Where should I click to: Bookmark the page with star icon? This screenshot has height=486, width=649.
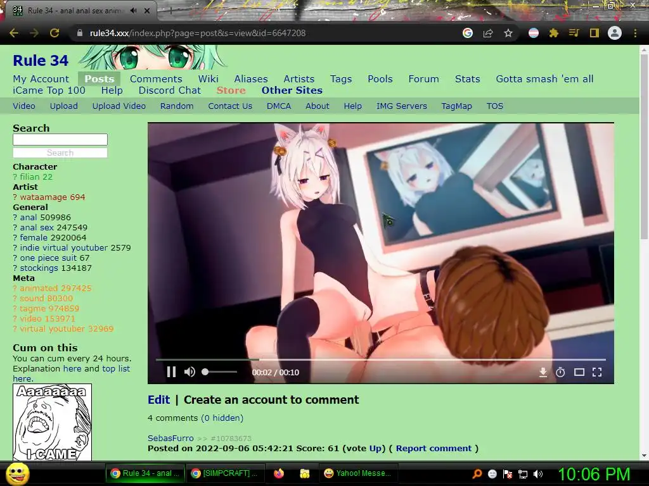(x=508, y=33)
